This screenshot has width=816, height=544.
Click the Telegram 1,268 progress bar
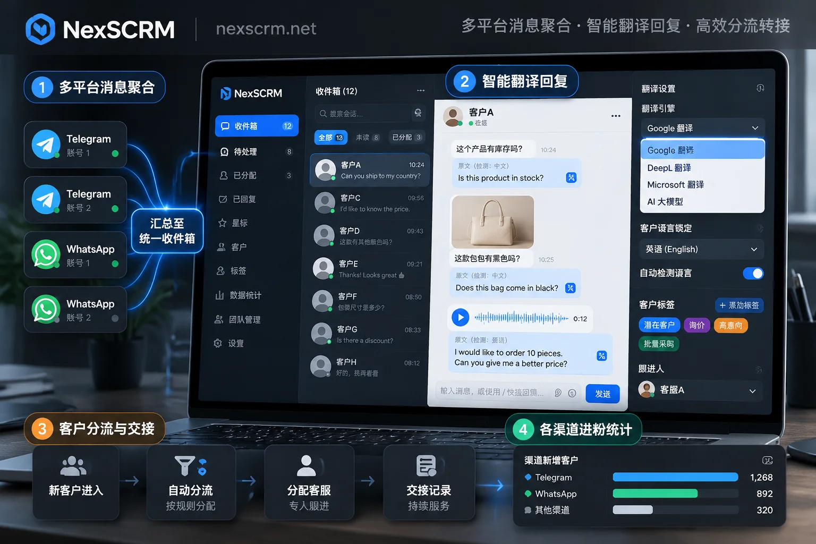point(675,477)
